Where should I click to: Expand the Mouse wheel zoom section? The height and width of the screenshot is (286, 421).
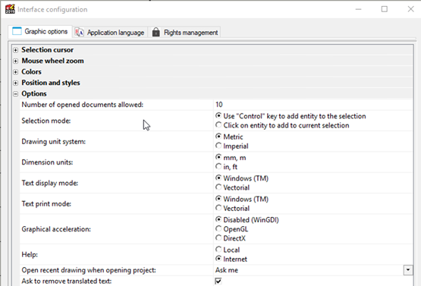pos(16,61)
